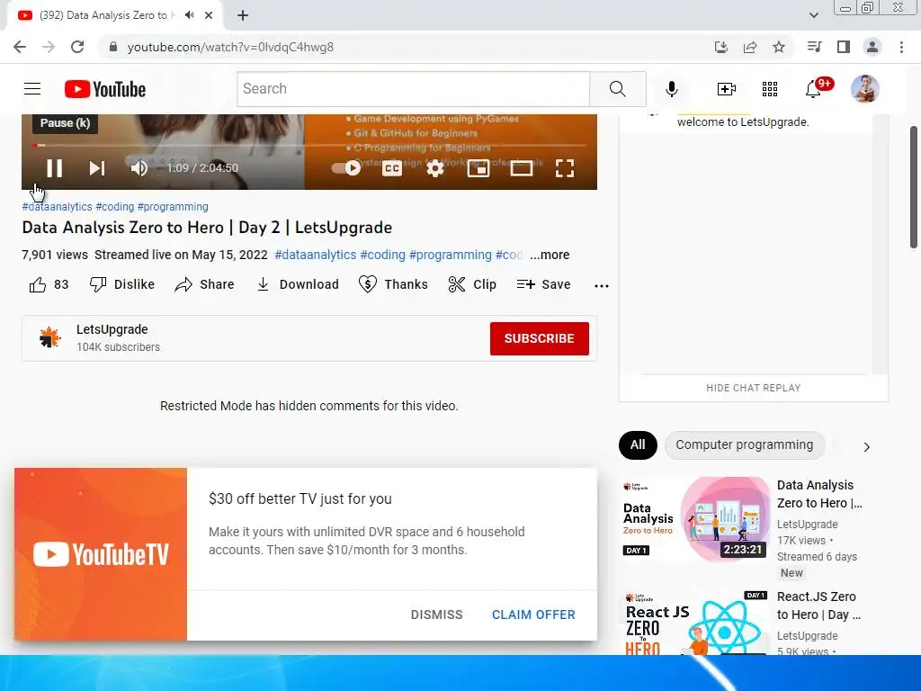Select the All filter chip
The height and width of the screenshot is (691, 921).
pos(638,444)
